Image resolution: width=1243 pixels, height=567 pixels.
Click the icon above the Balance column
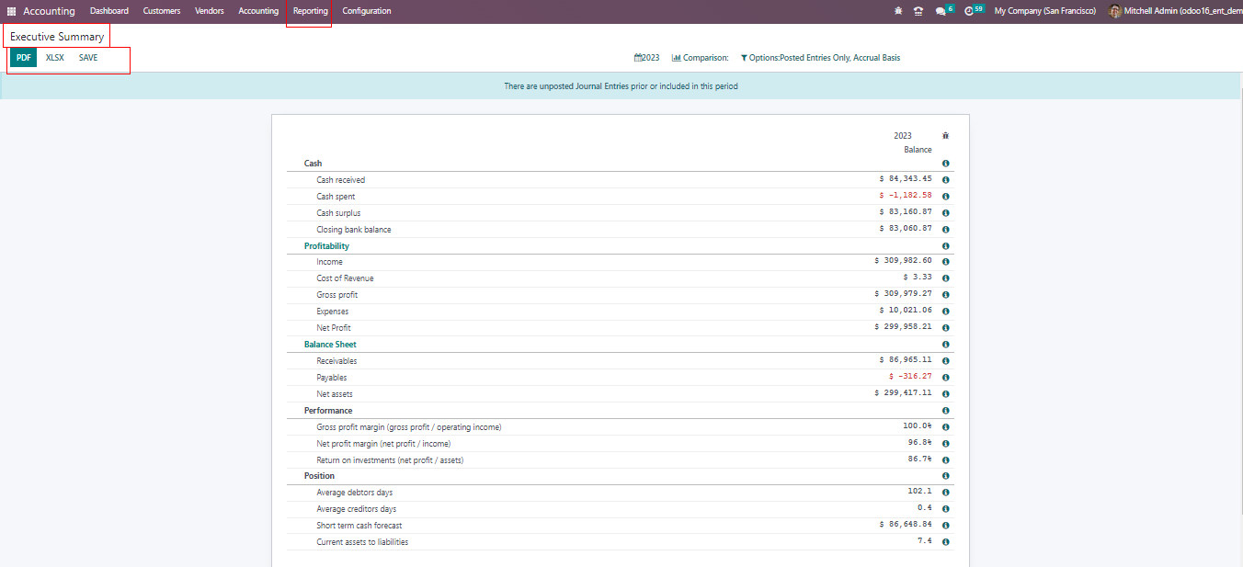tap(945, 136)
